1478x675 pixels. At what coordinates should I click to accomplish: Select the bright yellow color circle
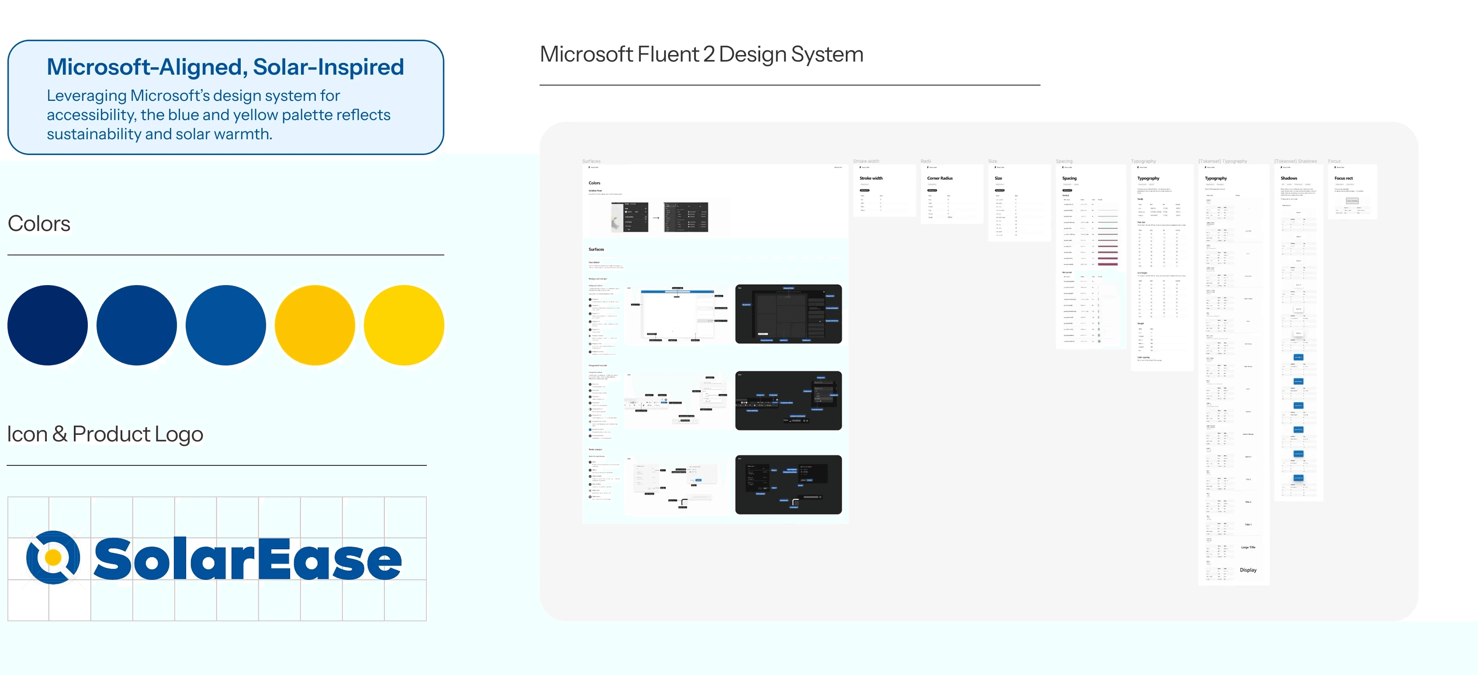pyautogui.click(x=404, y=325)
